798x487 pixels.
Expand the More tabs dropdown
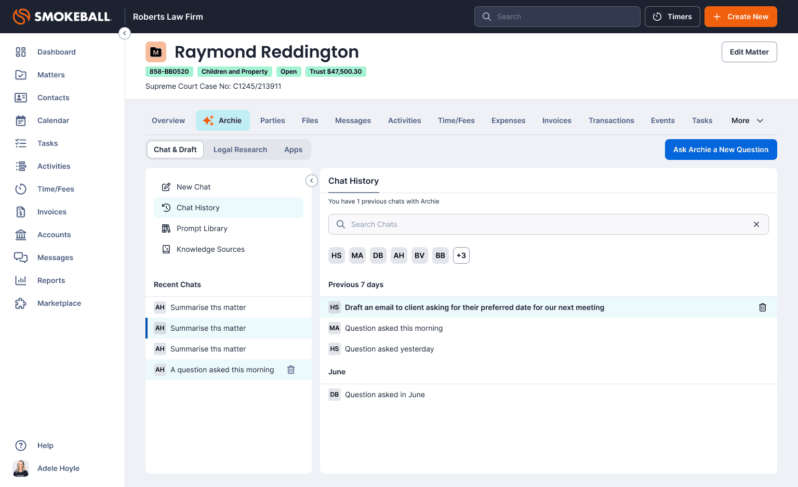[747, 120]
